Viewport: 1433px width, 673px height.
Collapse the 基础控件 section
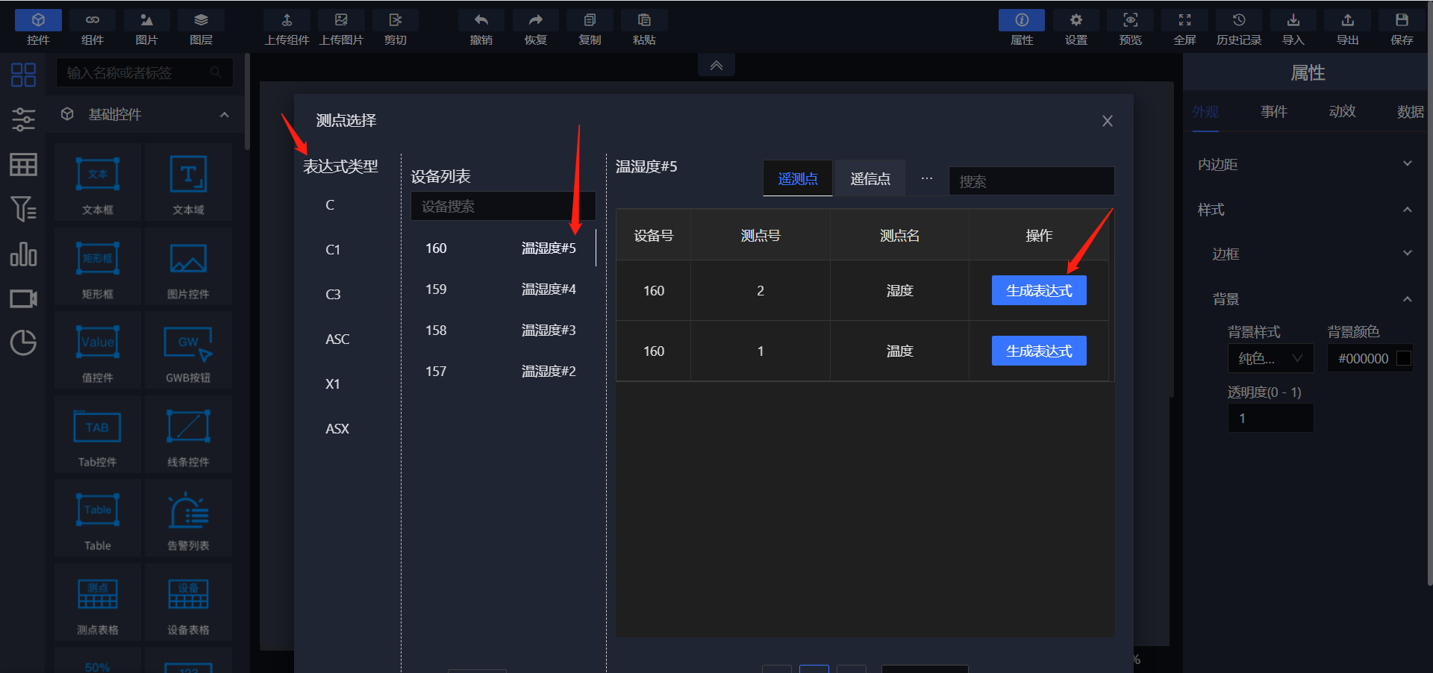pos(224,115)
